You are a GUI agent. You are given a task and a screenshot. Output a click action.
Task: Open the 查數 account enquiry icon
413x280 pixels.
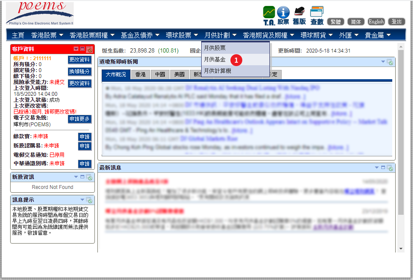(x=317, y=15)
